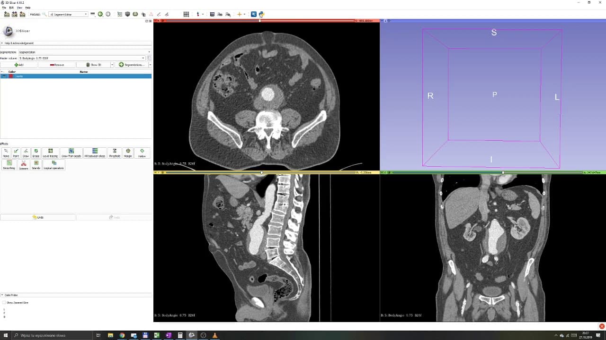Screen dimensions: 606x340
Task: Check the Show Zoomed Slice checkbox
Action: [4, 303]
